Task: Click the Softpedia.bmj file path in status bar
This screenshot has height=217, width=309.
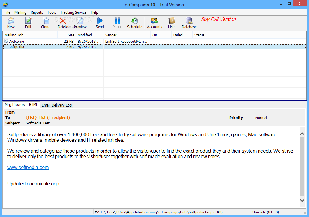Action: [x=159, y=212]
